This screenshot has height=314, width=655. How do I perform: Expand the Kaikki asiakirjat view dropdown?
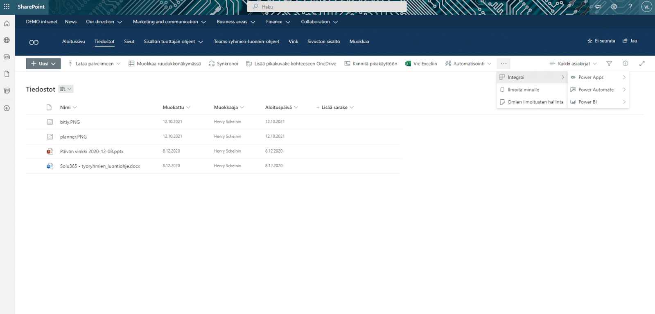[x=573, y=64]
